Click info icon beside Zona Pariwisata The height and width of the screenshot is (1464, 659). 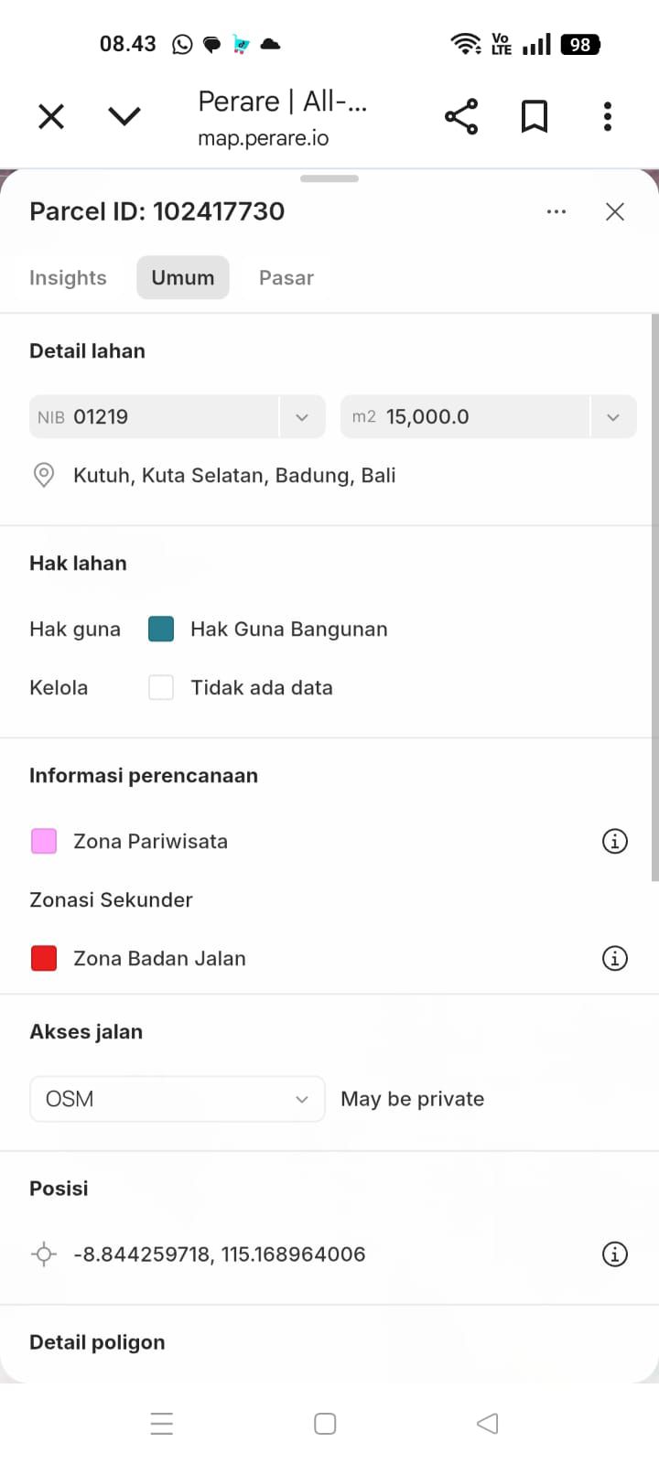tap(615, 841)
